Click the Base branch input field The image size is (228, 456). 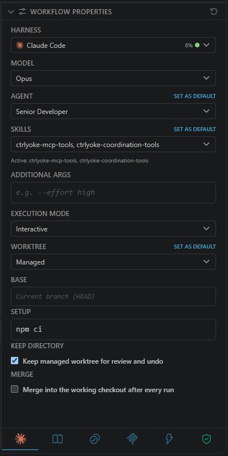(113, 296)
